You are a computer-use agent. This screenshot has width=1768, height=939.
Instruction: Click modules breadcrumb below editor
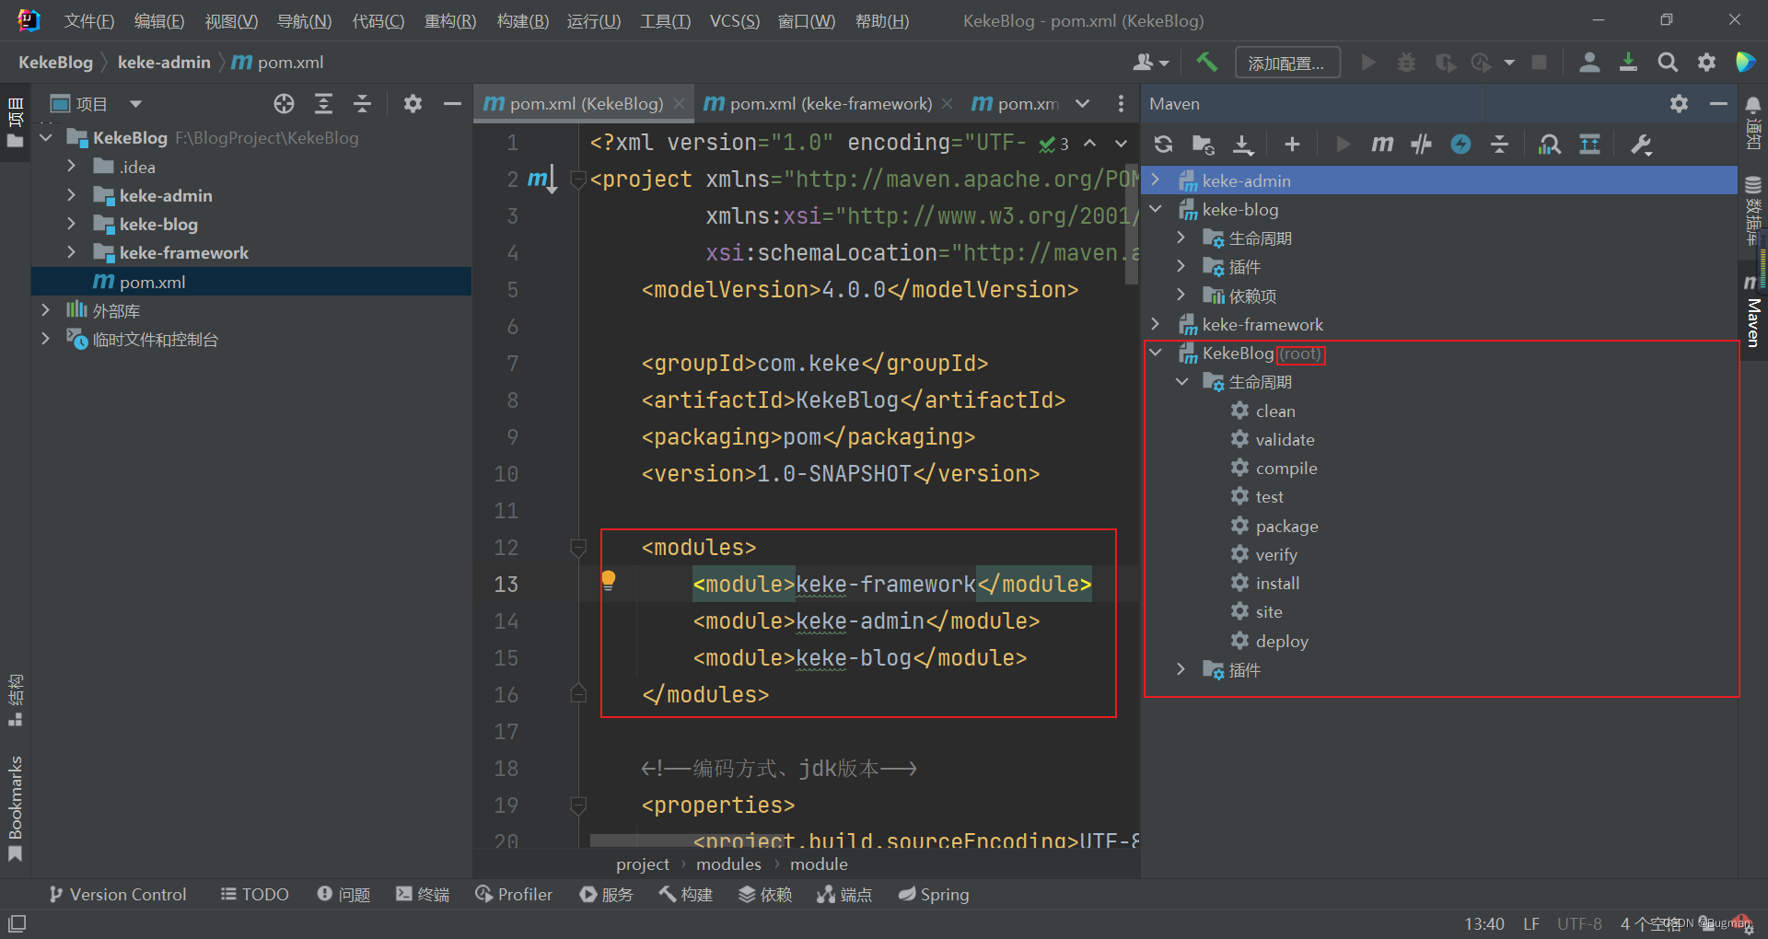click(x=728, y=864)
